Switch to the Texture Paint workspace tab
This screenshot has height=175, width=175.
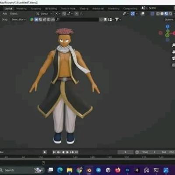[68, 9]
